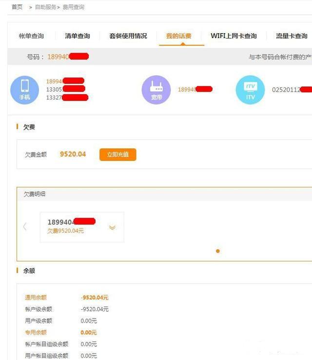The height and width of the screenshot is (360, 312).
Task: Click 与本号码合帐付费的产 text
Action: click(x=280, y=57)
